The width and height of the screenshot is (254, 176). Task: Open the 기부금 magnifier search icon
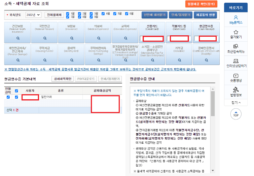(x=179, y=60)
